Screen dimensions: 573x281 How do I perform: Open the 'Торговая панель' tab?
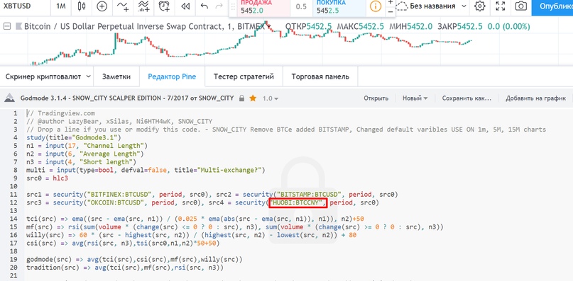pos(320,76)
